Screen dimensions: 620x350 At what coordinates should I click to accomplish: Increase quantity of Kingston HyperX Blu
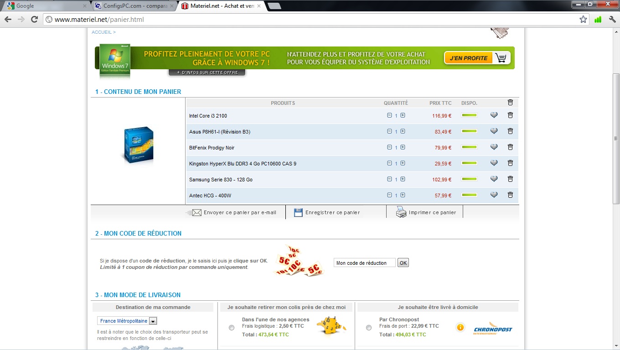coord(403,163)
